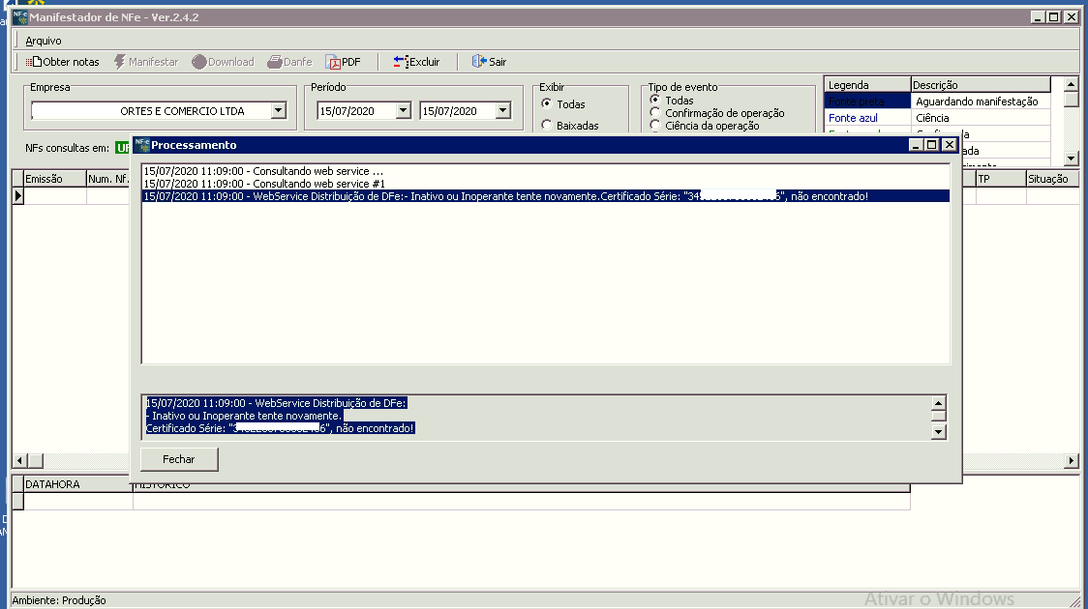1088x609 pixels.
Task: Click the Excluir delete icon
Action: (x=401, y=62)
